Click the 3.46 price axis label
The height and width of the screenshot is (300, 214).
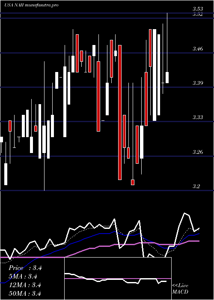tap(198, 48)
